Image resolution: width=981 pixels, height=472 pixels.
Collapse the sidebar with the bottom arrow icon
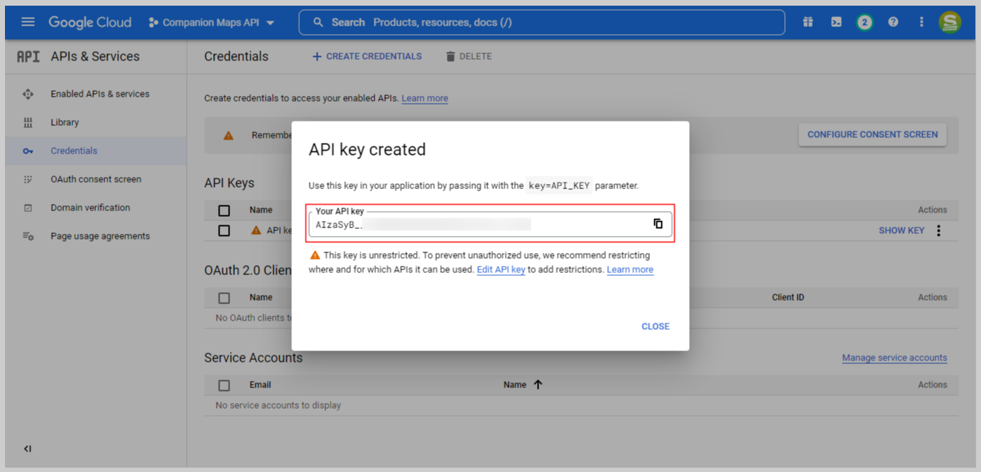pos(28,449)
